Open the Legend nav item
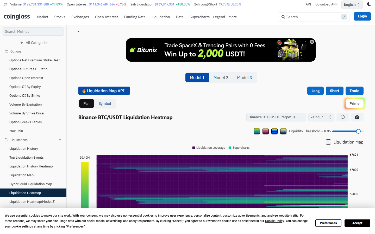 [x=219, y=17]
